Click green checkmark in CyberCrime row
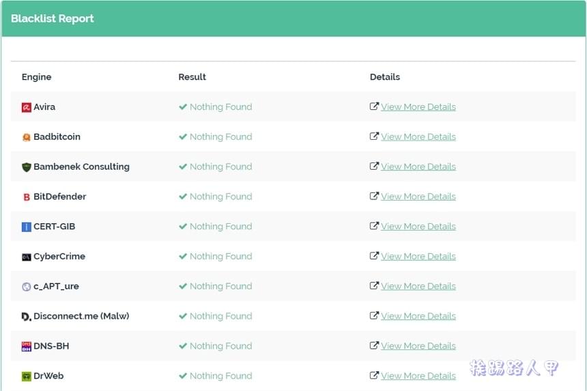 coord(183,257)
